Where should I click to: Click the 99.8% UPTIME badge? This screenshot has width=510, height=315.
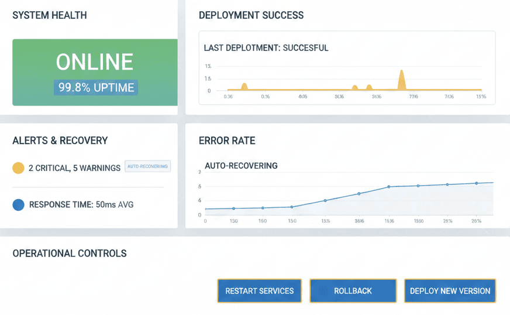point(96,88)
